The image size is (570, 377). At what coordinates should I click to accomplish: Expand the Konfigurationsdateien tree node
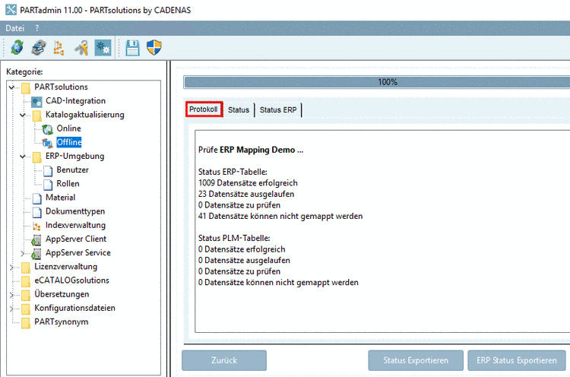pyautogui.click(x=11, y=309)
